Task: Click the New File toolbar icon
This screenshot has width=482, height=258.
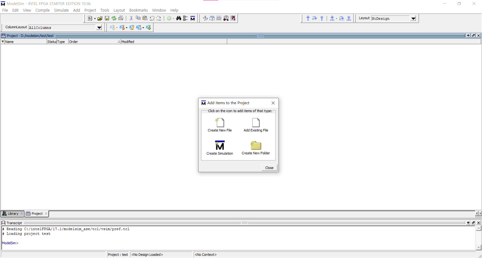Action: coord(90,18)
